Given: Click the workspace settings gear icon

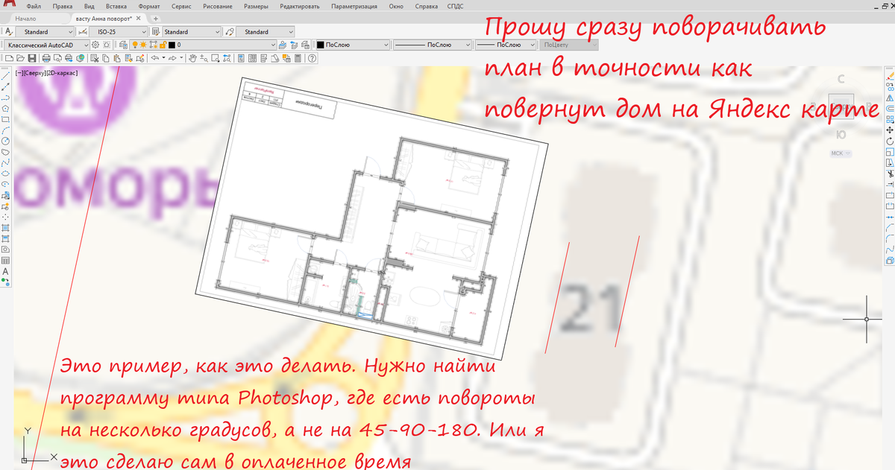Looking at the screenshot, I should point(95,45).
